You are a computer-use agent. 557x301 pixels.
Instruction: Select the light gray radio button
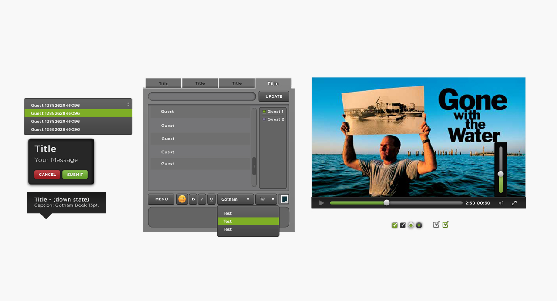pyautogui.click(x=411, y=225)
